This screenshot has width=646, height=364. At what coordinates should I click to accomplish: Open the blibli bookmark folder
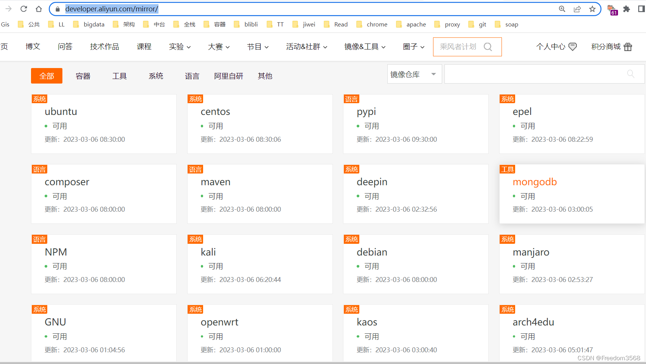coord(246,24)
